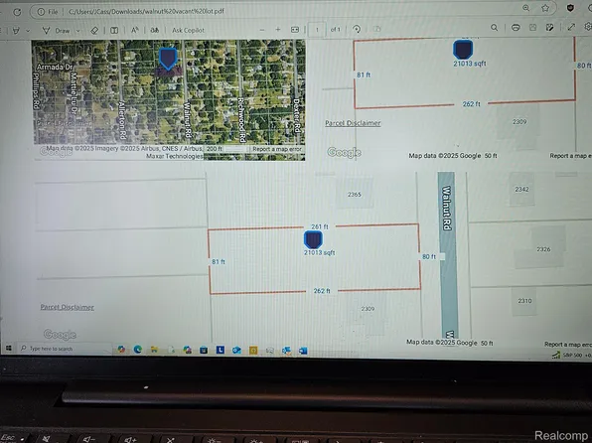Zoom out with the minus button
This screenshot has height=443, width=592.
[262, 30]
